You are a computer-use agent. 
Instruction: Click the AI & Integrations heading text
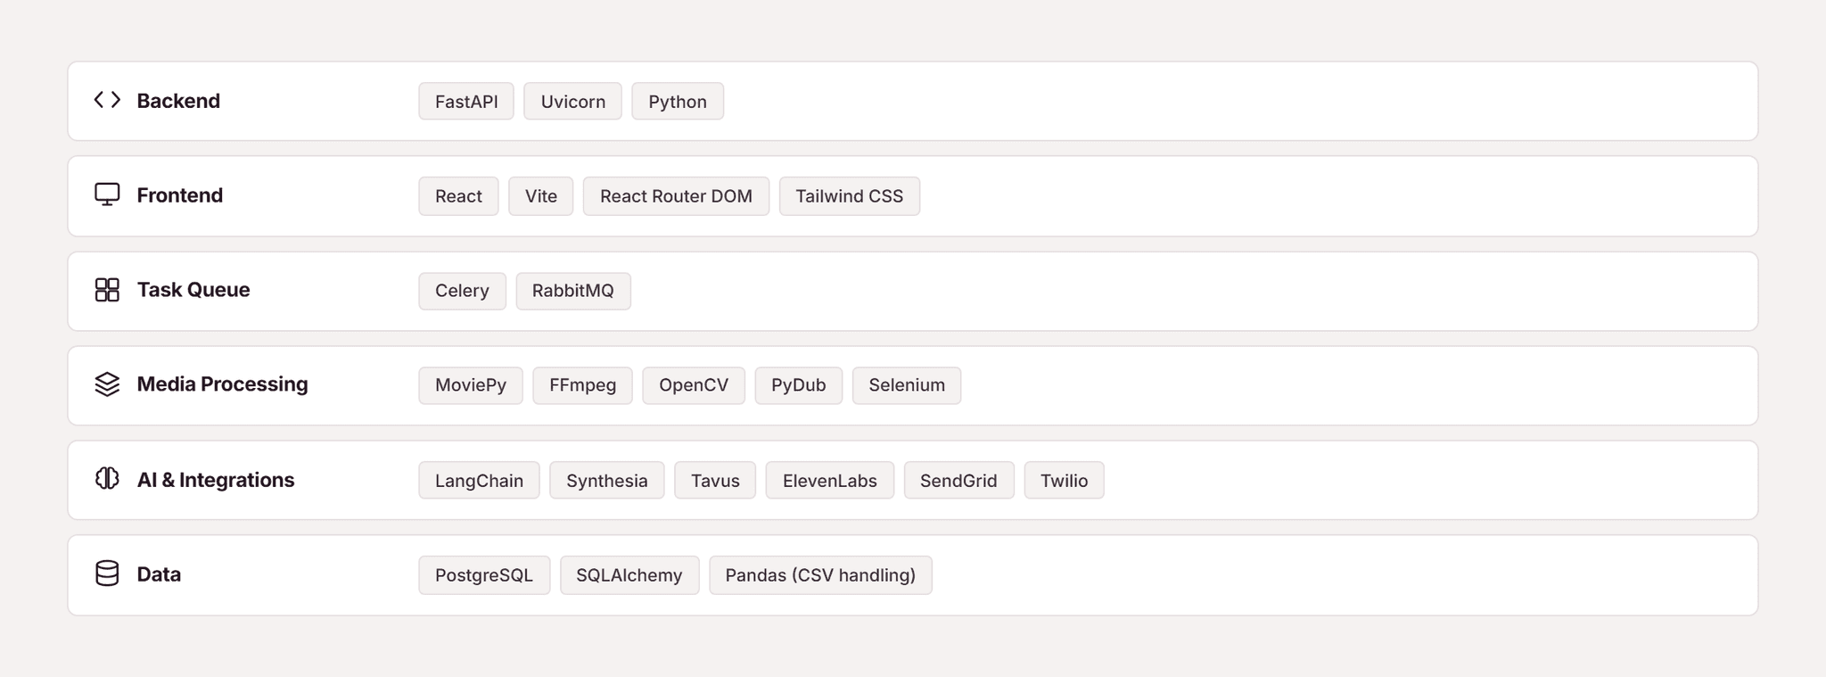(216, 480)
